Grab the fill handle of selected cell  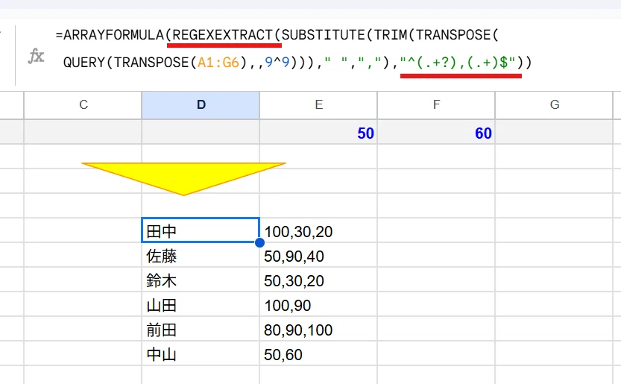pos(259,242)
